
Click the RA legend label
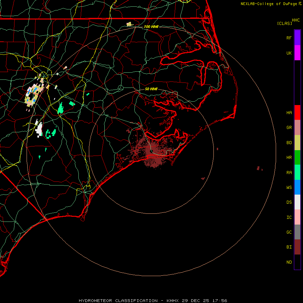coord(289,173)
